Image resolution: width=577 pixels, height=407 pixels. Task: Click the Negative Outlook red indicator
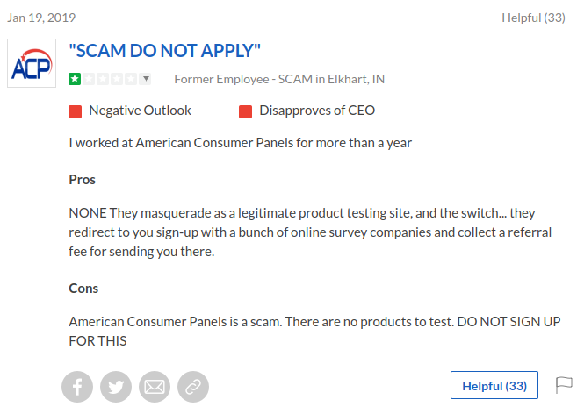click(75, 111)
